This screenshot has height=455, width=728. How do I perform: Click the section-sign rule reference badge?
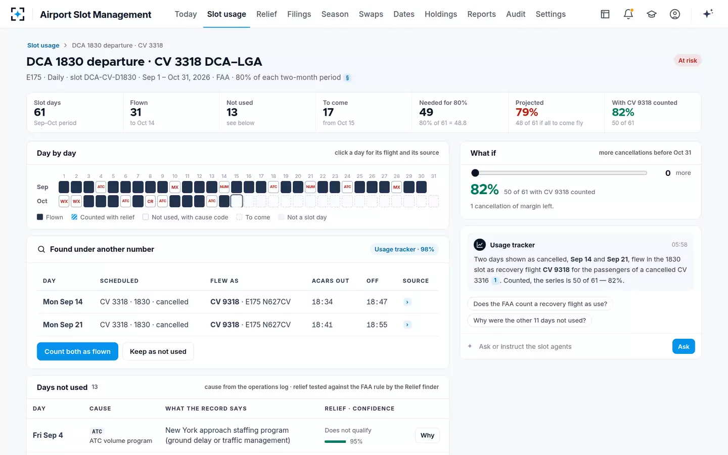click(347, 78)
